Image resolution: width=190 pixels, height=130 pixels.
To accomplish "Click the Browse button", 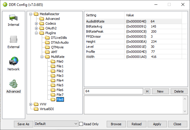I will [116, 124].
